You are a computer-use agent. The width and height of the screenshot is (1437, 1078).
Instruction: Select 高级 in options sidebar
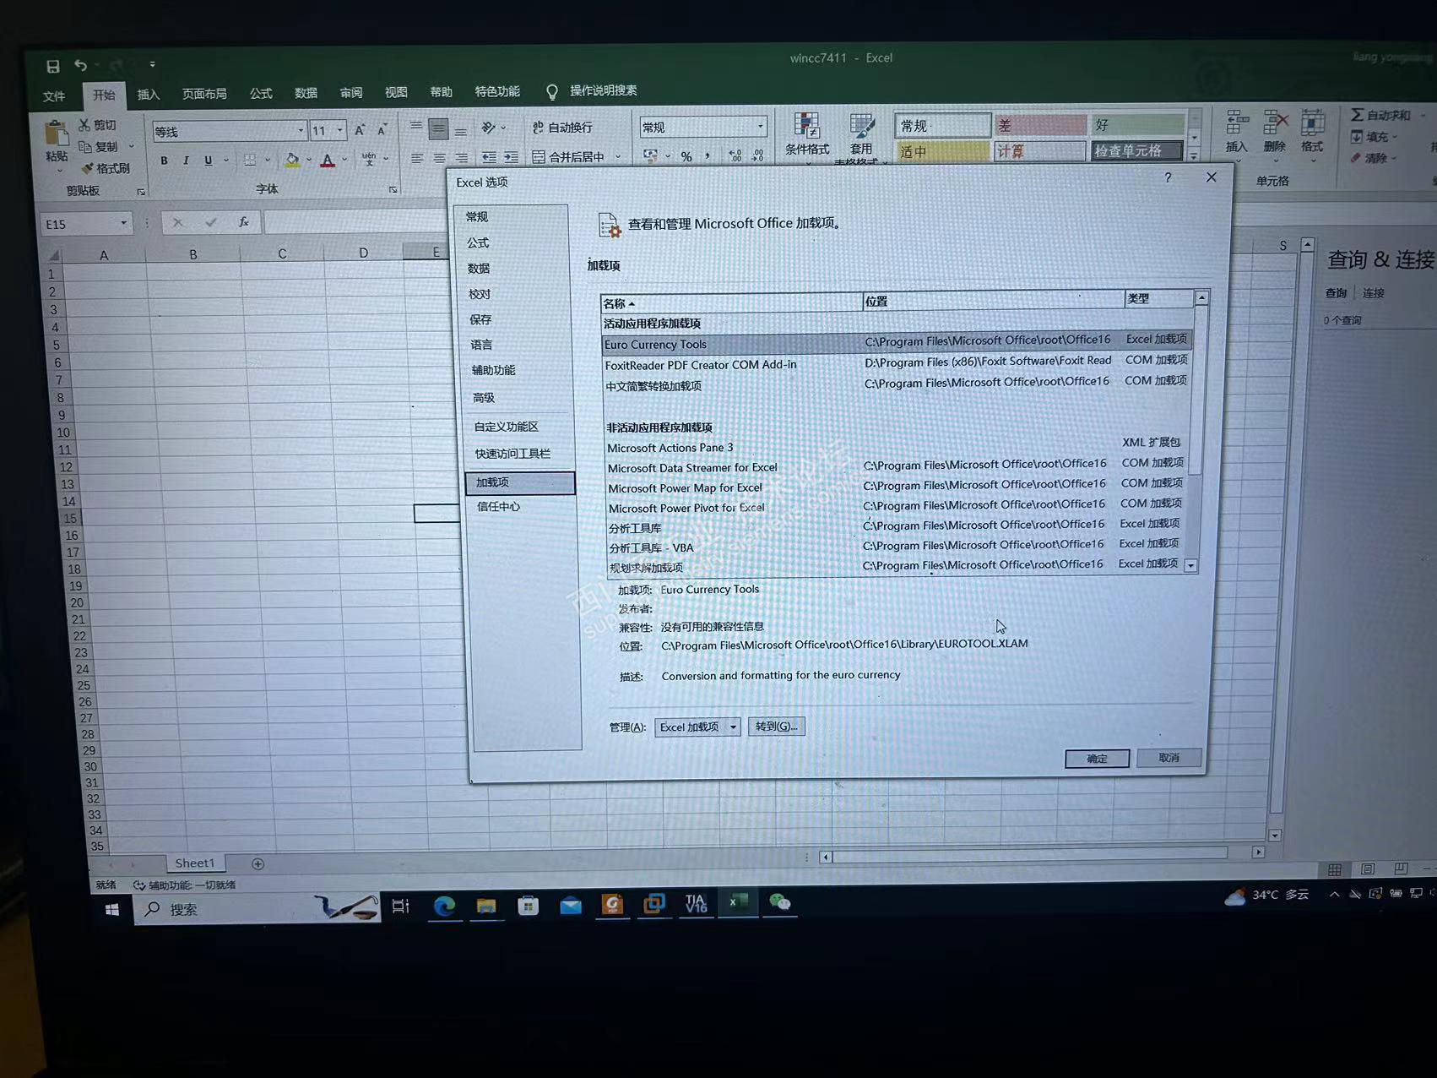click(x=484, y=398)
